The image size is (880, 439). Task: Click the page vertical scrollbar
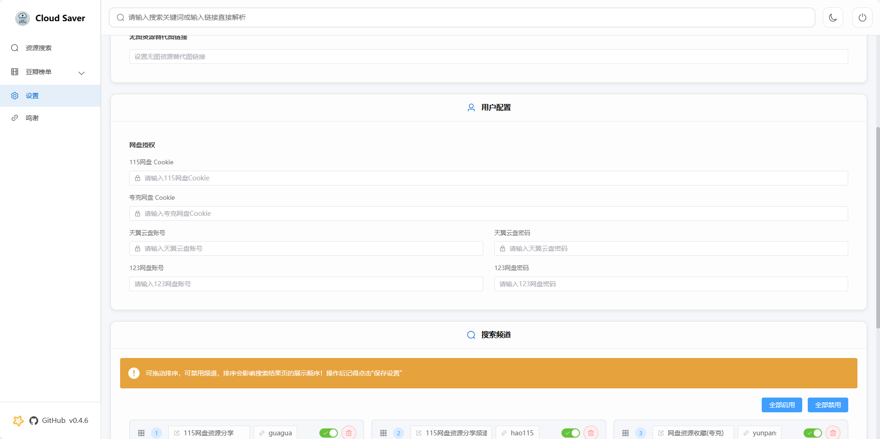coord(878,228)
